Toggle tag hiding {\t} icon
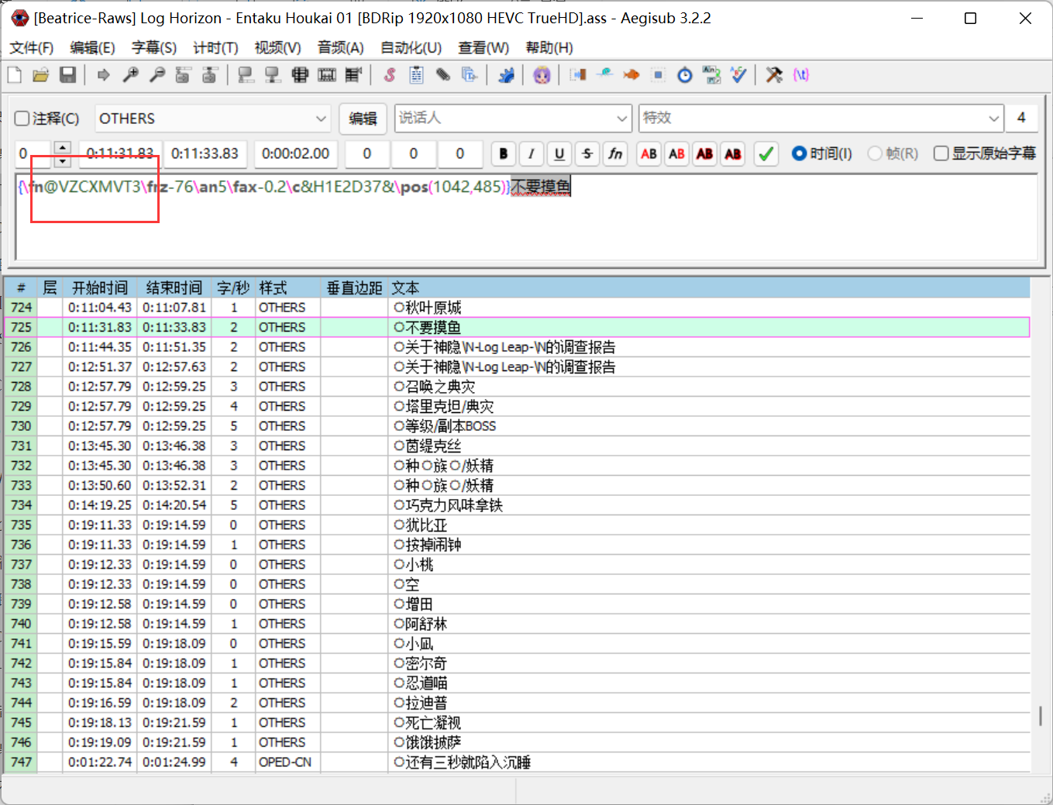Viewport: 1053px width, 805px height. (801, 75)
